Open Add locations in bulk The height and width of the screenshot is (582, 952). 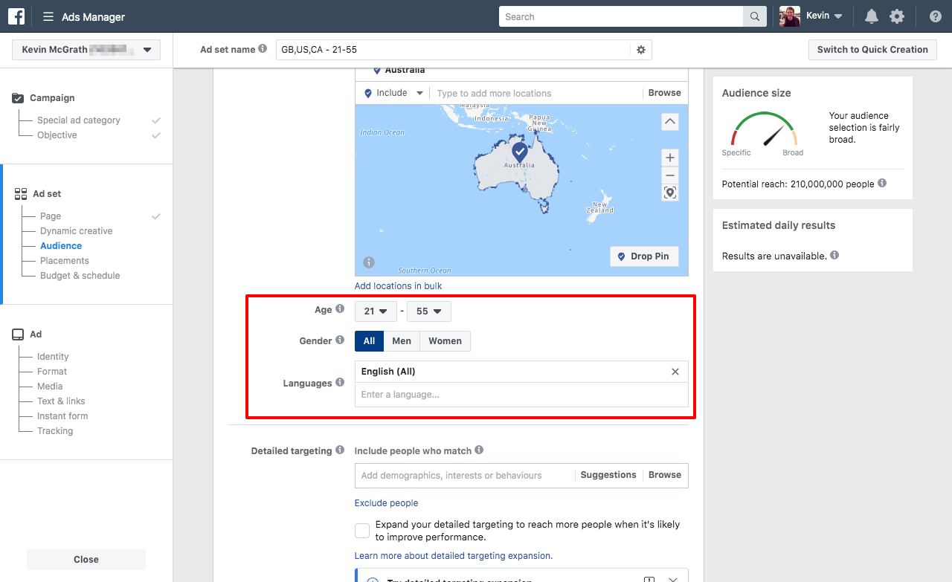pos(397,285)
